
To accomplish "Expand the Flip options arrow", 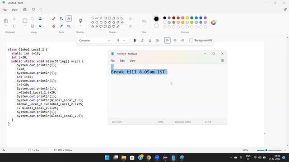I will (44, 26).
